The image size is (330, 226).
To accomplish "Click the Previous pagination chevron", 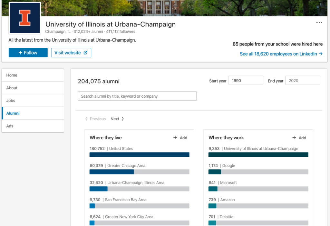I will (x=86, y=119).
